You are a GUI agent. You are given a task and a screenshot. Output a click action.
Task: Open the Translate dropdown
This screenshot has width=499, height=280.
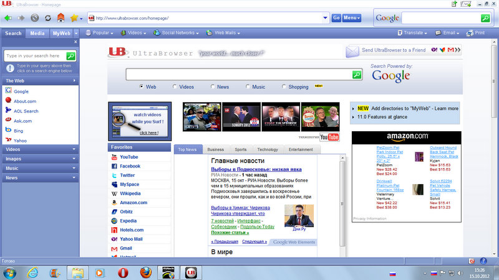click(412, 33)
